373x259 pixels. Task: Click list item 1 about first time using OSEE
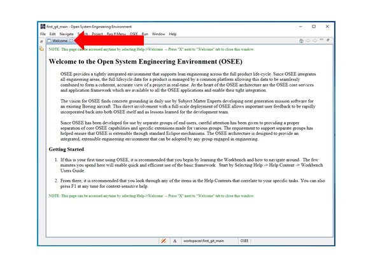point(192,165)
